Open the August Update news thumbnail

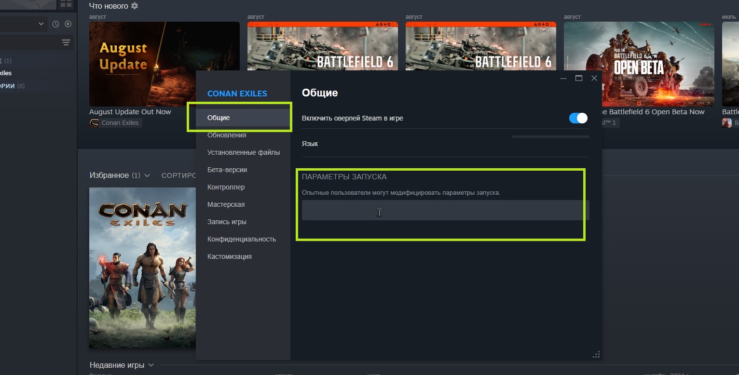[x=164, y=64]
